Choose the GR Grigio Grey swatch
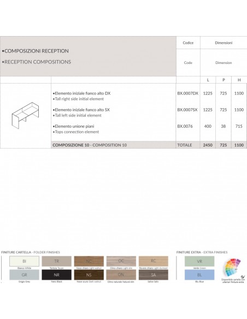This screenshot has height=319, width=247. (x=24, y=275)
